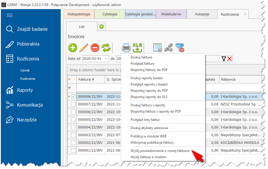The image size is (268, 169).
Task: Open the grid settings icon
Action: (x=157, y=48)
